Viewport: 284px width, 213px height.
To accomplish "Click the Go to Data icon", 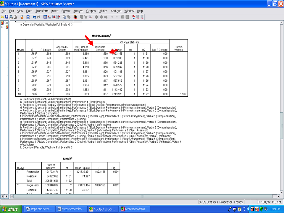I will pos(45,17).
